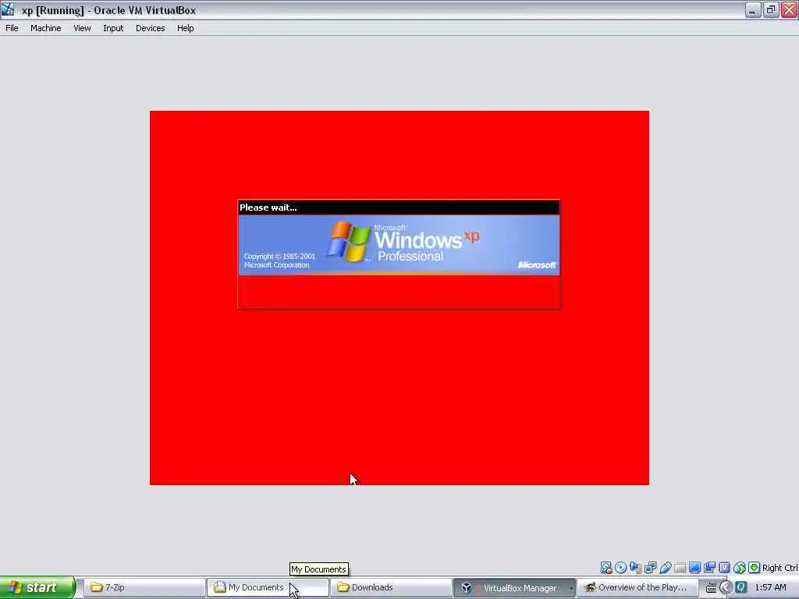The image size is (799, 599).
Task: Open the Devices menu
Action: pos(150,28)
